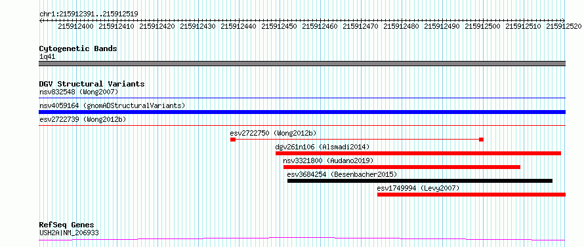Screen dimensions: 584x247
Task: Click left red block of esv2722750
Action: click(233, 140)
